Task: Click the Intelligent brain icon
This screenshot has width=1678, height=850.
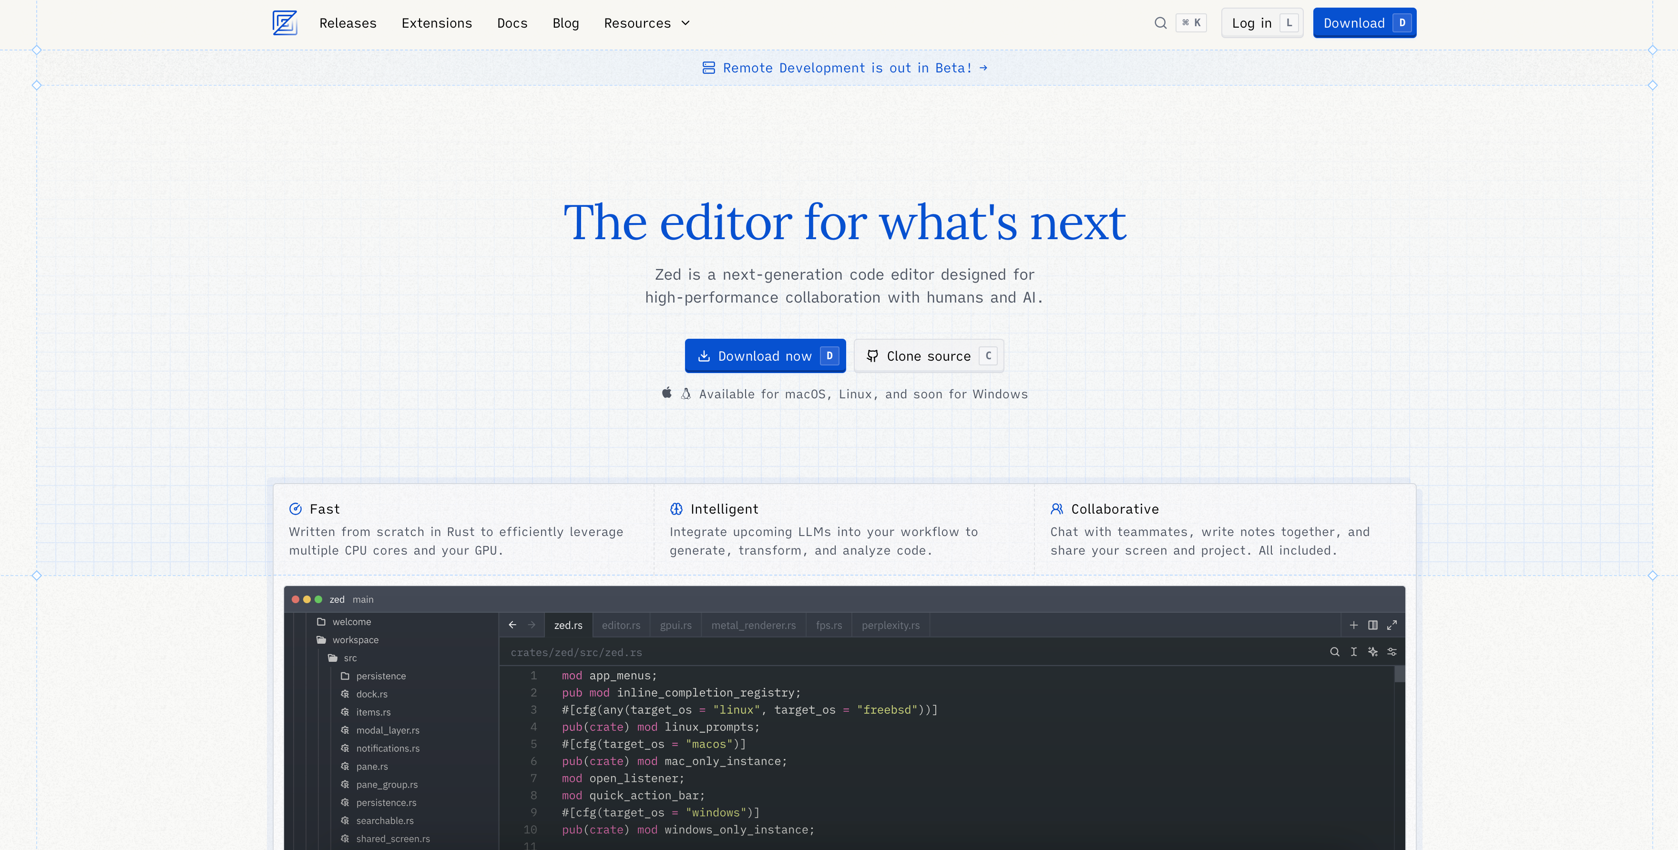Action: tap(676, 509)
